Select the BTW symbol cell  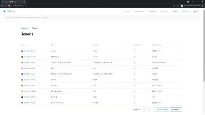(94, 91)
